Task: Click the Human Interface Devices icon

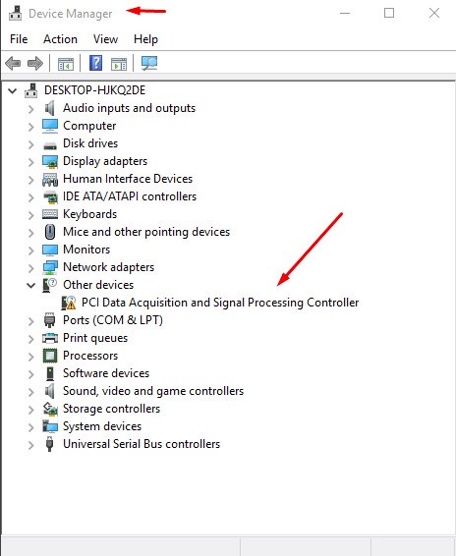Action: [x=50, y=180]
